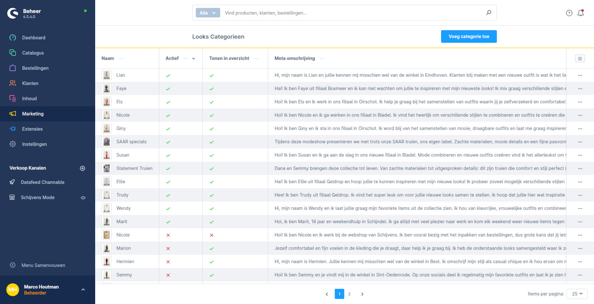
Task: Open the column settings list icon
Action: pyautogui.click(x=580, y=59)
